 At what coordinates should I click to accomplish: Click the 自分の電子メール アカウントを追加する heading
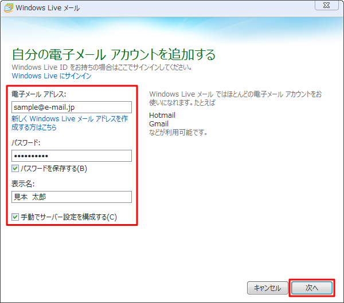114,55
